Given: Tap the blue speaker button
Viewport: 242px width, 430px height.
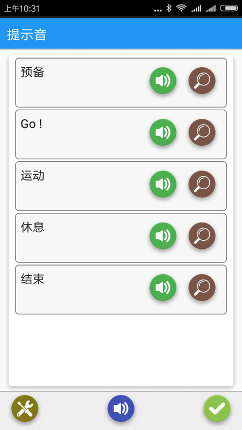Looking at the screenshot, I should [x=121, y=408].
